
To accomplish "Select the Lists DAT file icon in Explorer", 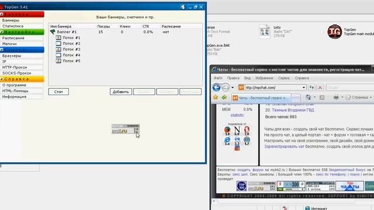I will [264, 32].
